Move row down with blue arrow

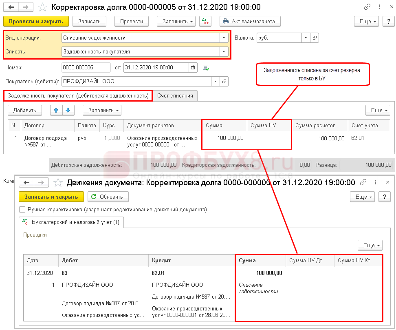click(x=68, y=110)
